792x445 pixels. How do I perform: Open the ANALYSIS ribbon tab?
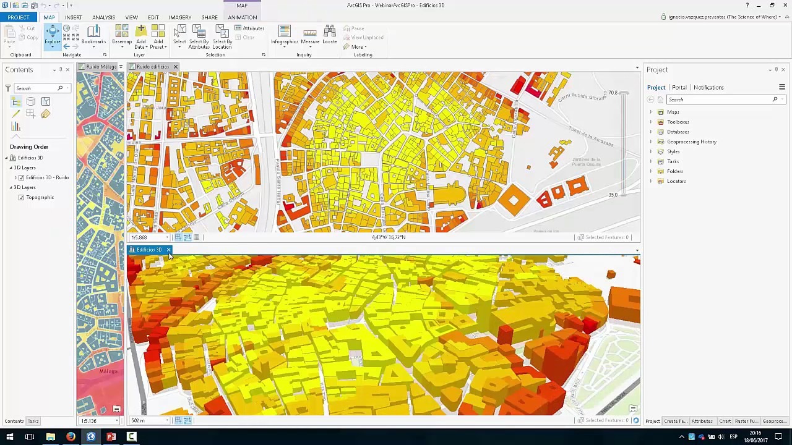point(103,17)
